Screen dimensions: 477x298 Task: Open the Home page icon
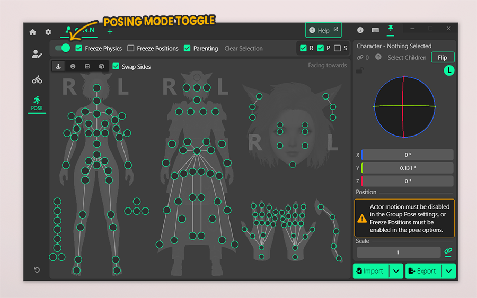(x=33, y=32)
